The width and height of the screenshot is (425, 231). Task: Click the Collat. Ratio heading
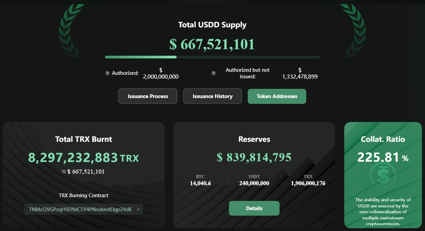[383, 139]
